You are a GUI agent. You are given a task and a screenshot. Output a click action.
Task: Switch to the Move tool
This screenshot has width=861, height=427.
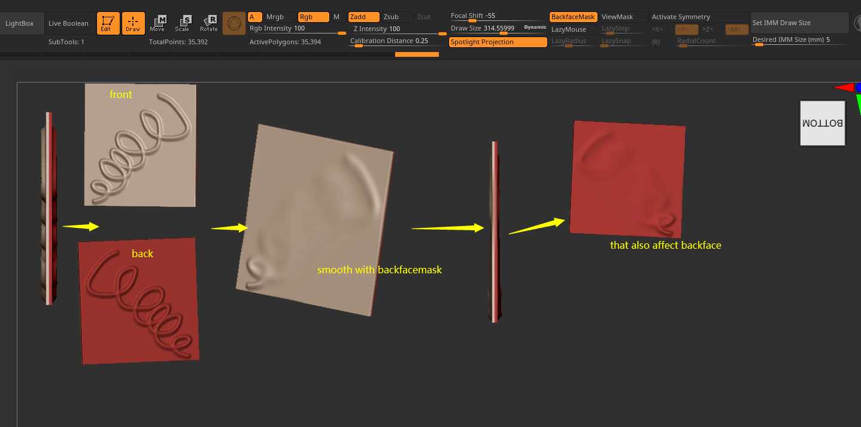pos(157,23)
